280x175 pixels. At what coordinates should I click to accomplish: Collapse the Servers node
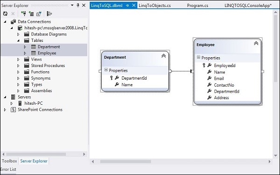click(5, 97)
